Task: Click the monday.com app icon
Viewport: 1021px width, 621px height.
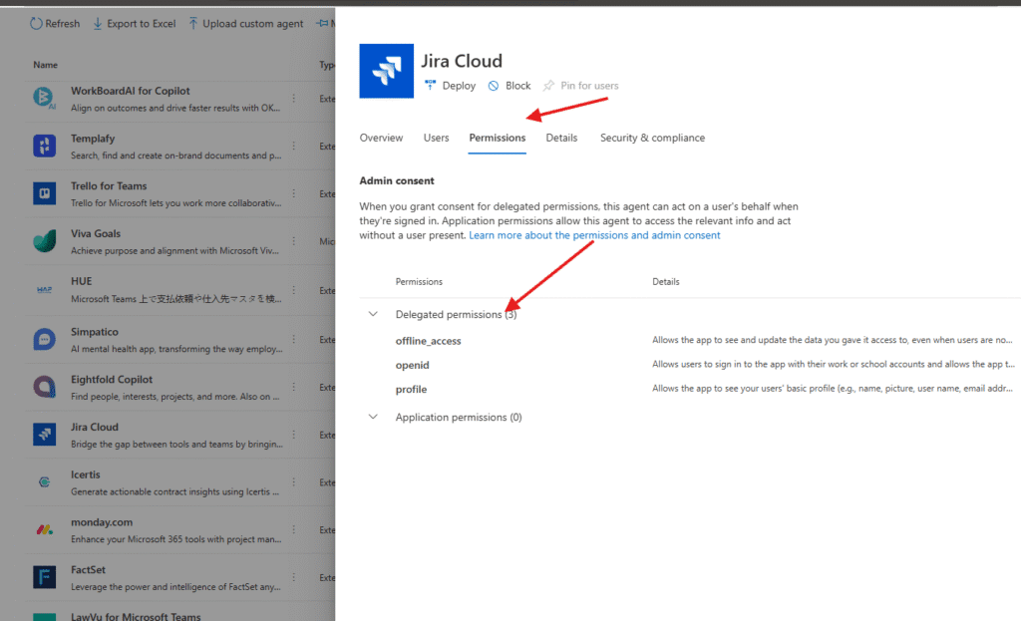Action: tap(44, 529)
